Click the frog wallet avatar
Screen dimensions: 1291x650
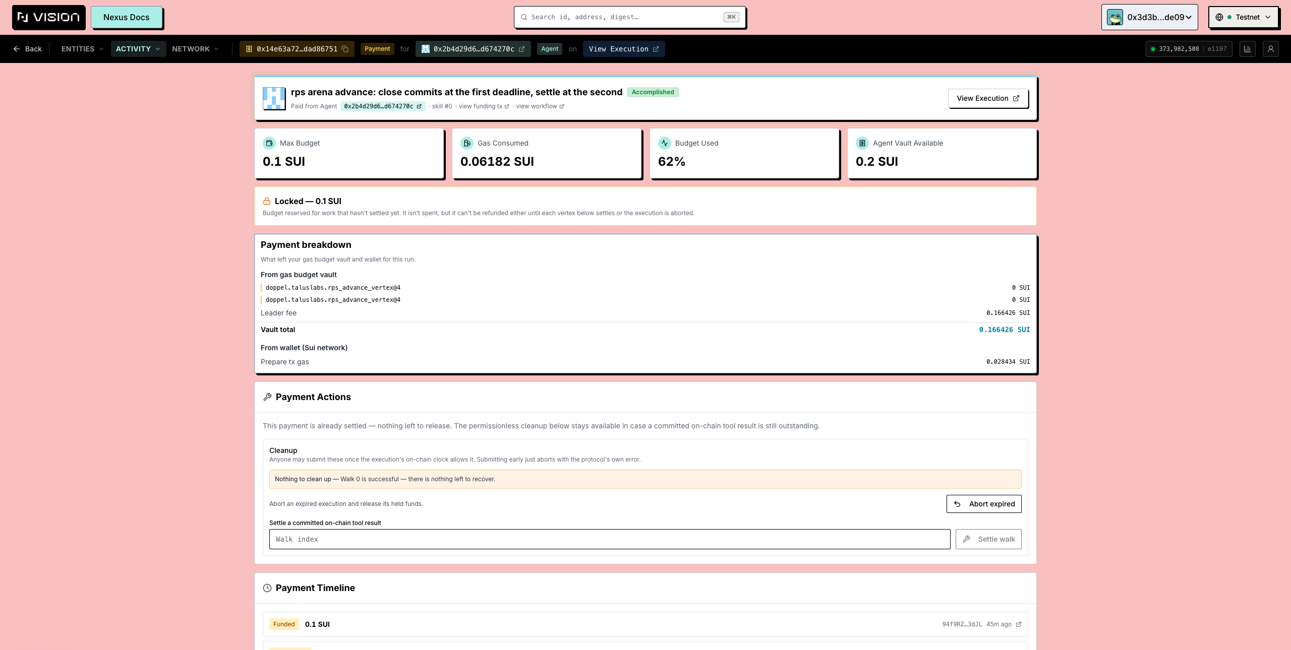1114,17
